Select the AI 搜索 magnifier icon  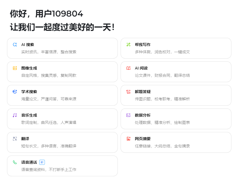click(15, 44)
